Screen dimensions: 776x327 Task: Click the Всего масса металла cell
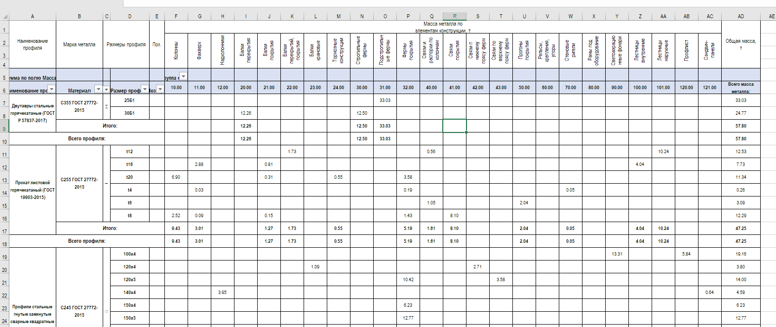pyautogui.click(x=740, y=88)
